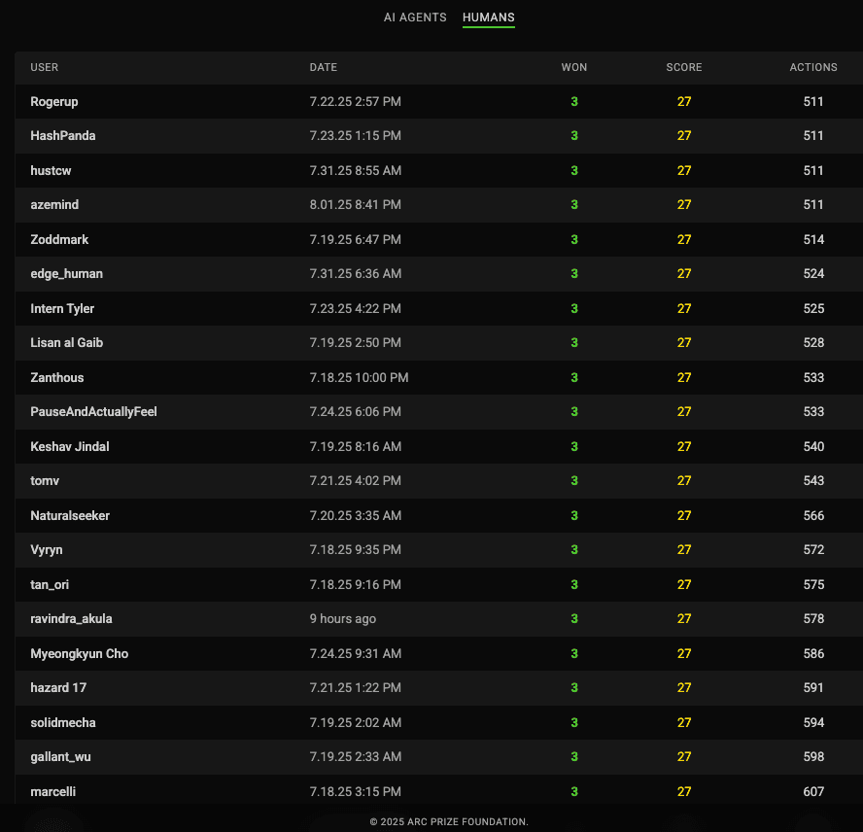Switch to the AI AGENTS tab
Screen dimensions: 863x832
415,17
